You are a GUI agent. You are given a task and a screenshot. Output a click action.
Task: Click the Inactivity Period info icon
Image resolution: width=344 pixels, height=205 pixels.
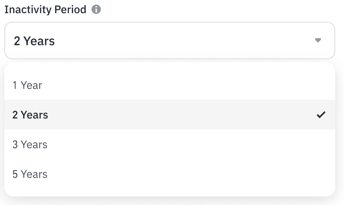click(x=96, y=9)
